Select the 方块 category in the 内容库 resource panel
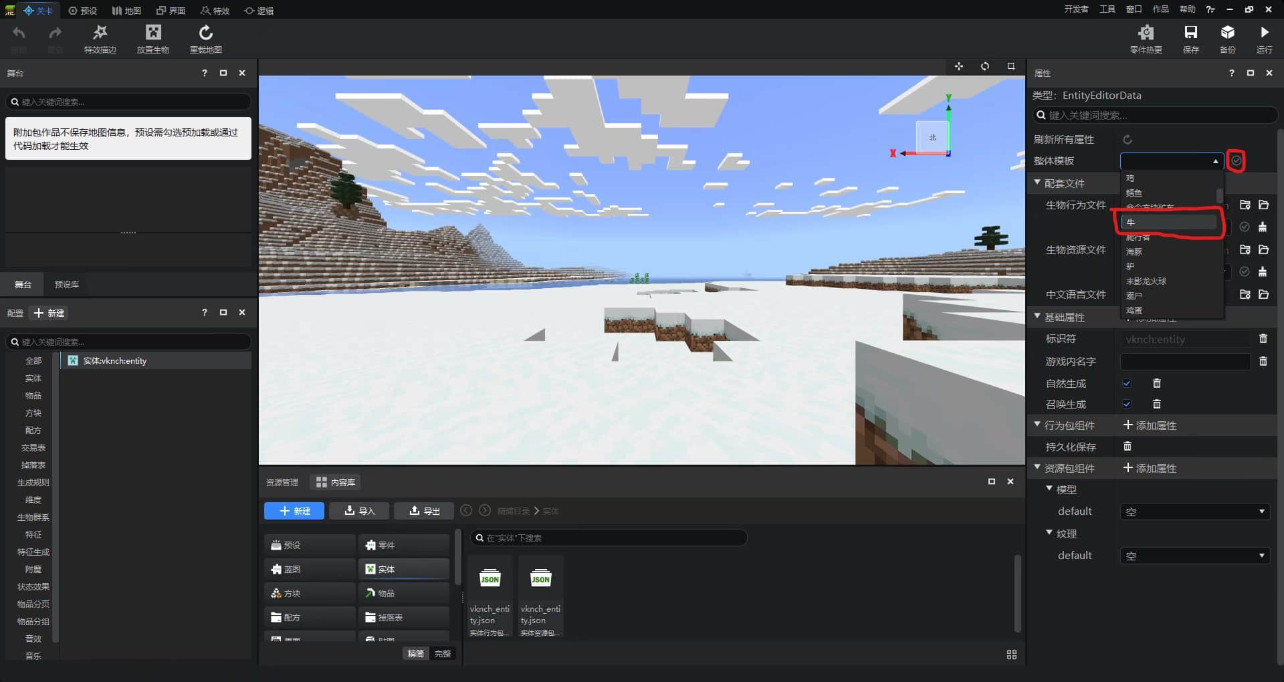This screenshot has height=682, width=1284. coord(310,593)
